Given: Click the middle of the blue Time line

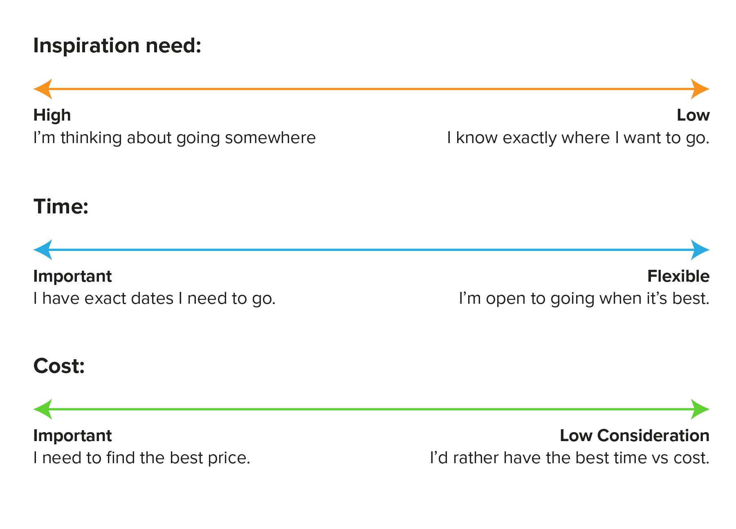Looking at the screenshot, I should 371,250.
